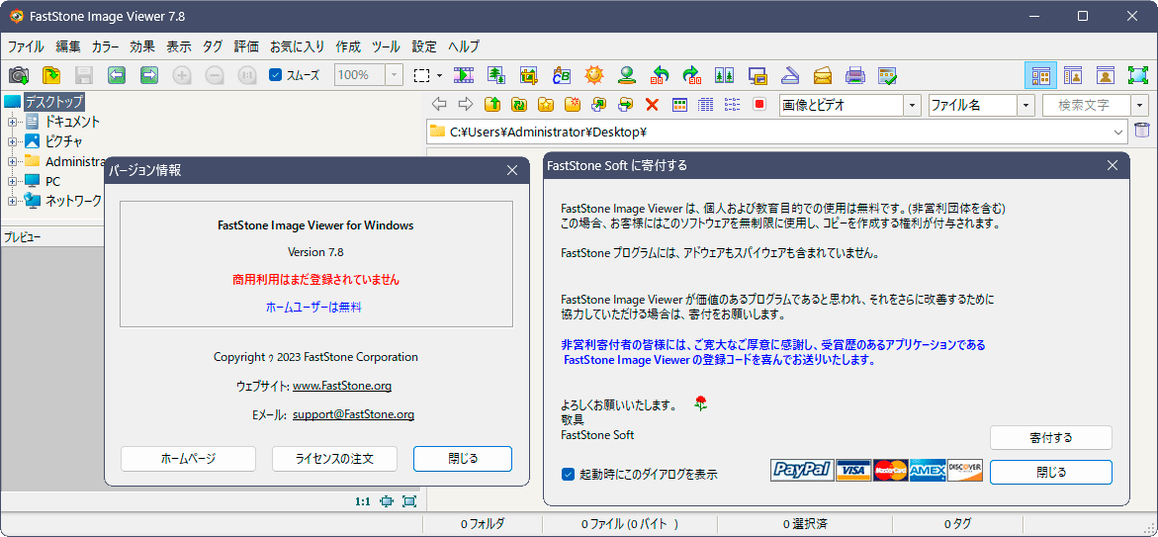1158x537 pixels.
Task: Switch to browser thumbnail view layout
Action: tap(1040, 74)
